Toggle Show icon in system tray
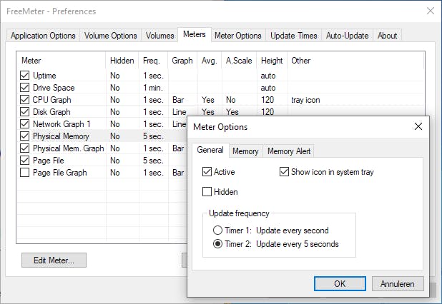The width and height of the screenshot is (442, 304). click(x=284, y=172)
